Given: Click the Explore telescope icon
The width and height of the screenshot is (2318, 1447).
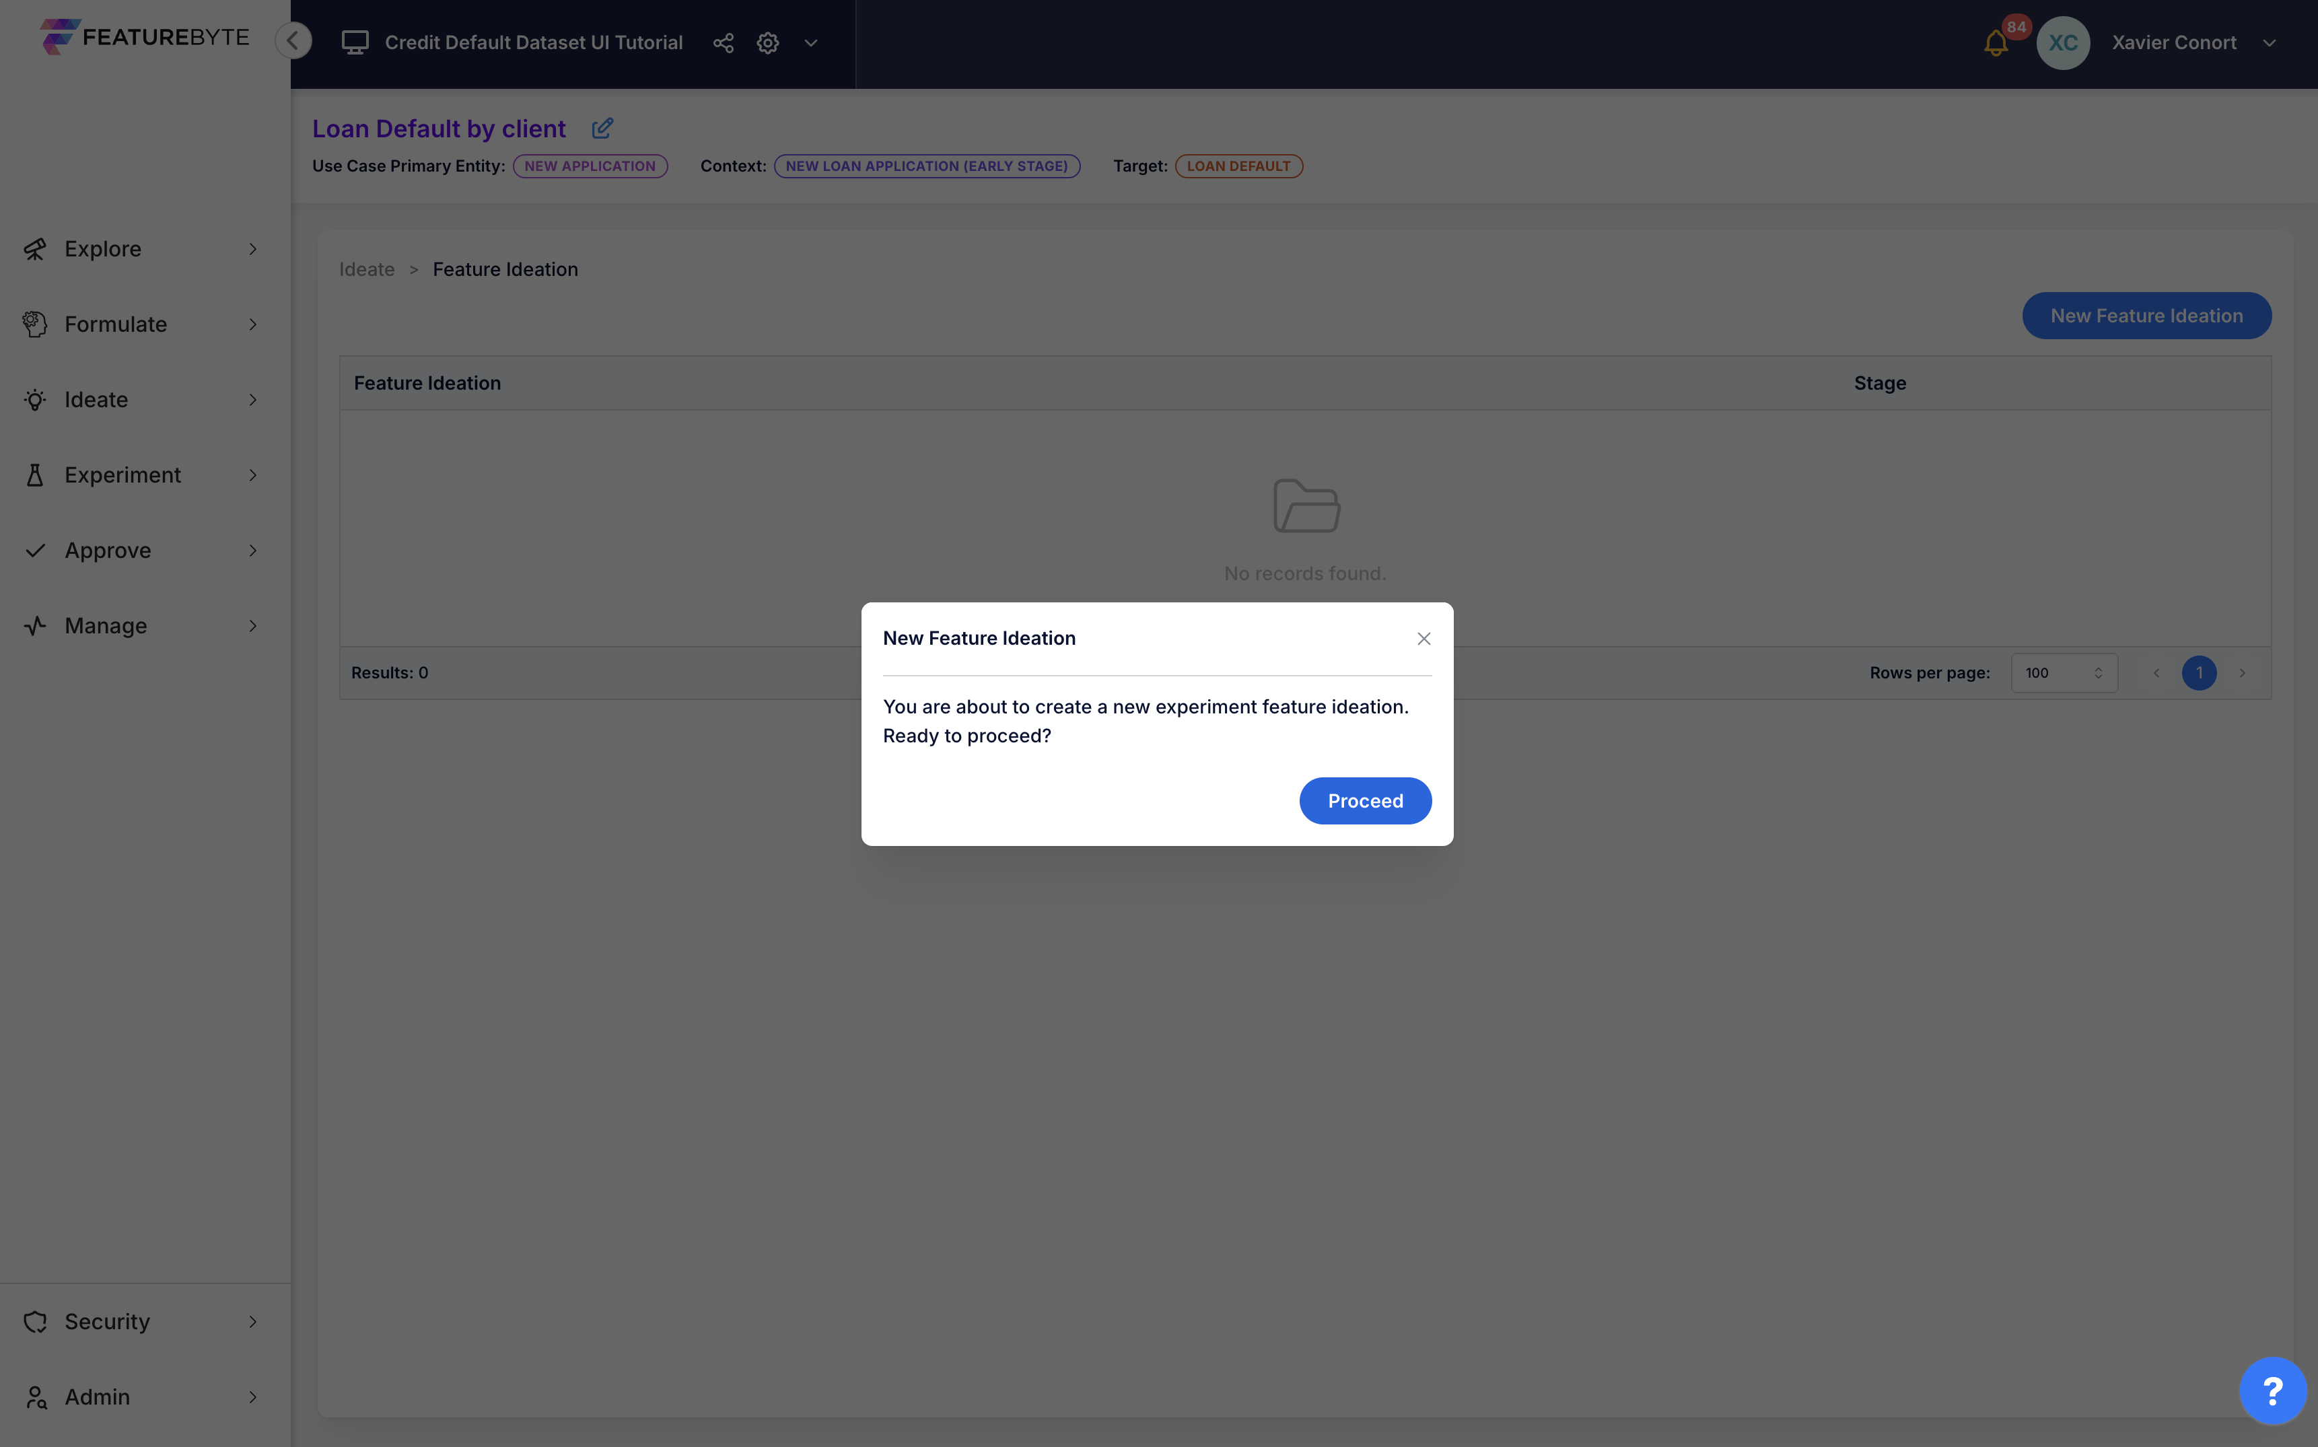Looking at the screenshot, I should tap(36, 249).
